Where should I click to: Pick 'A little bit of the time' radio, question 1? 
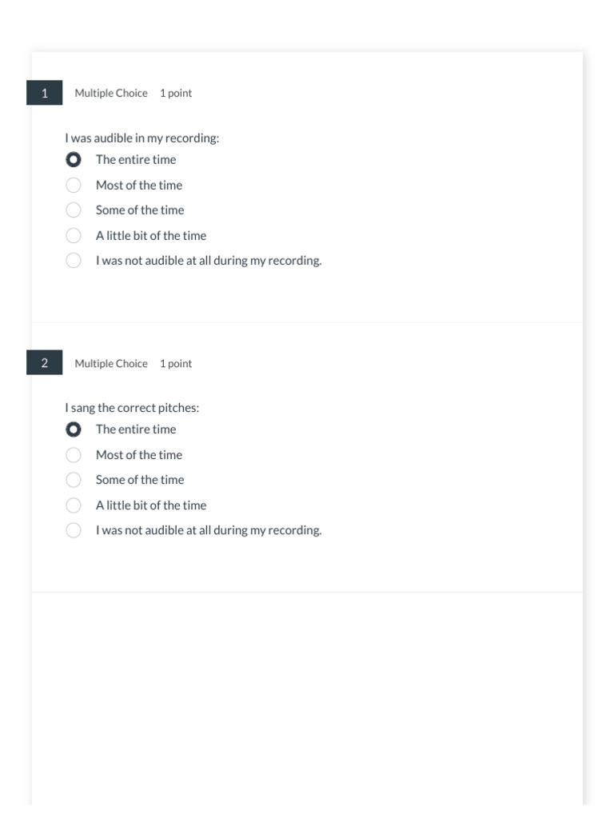pyautogui.click(x=74, y=236)
